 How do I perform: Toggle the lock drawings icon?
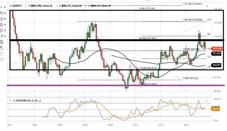1,48
